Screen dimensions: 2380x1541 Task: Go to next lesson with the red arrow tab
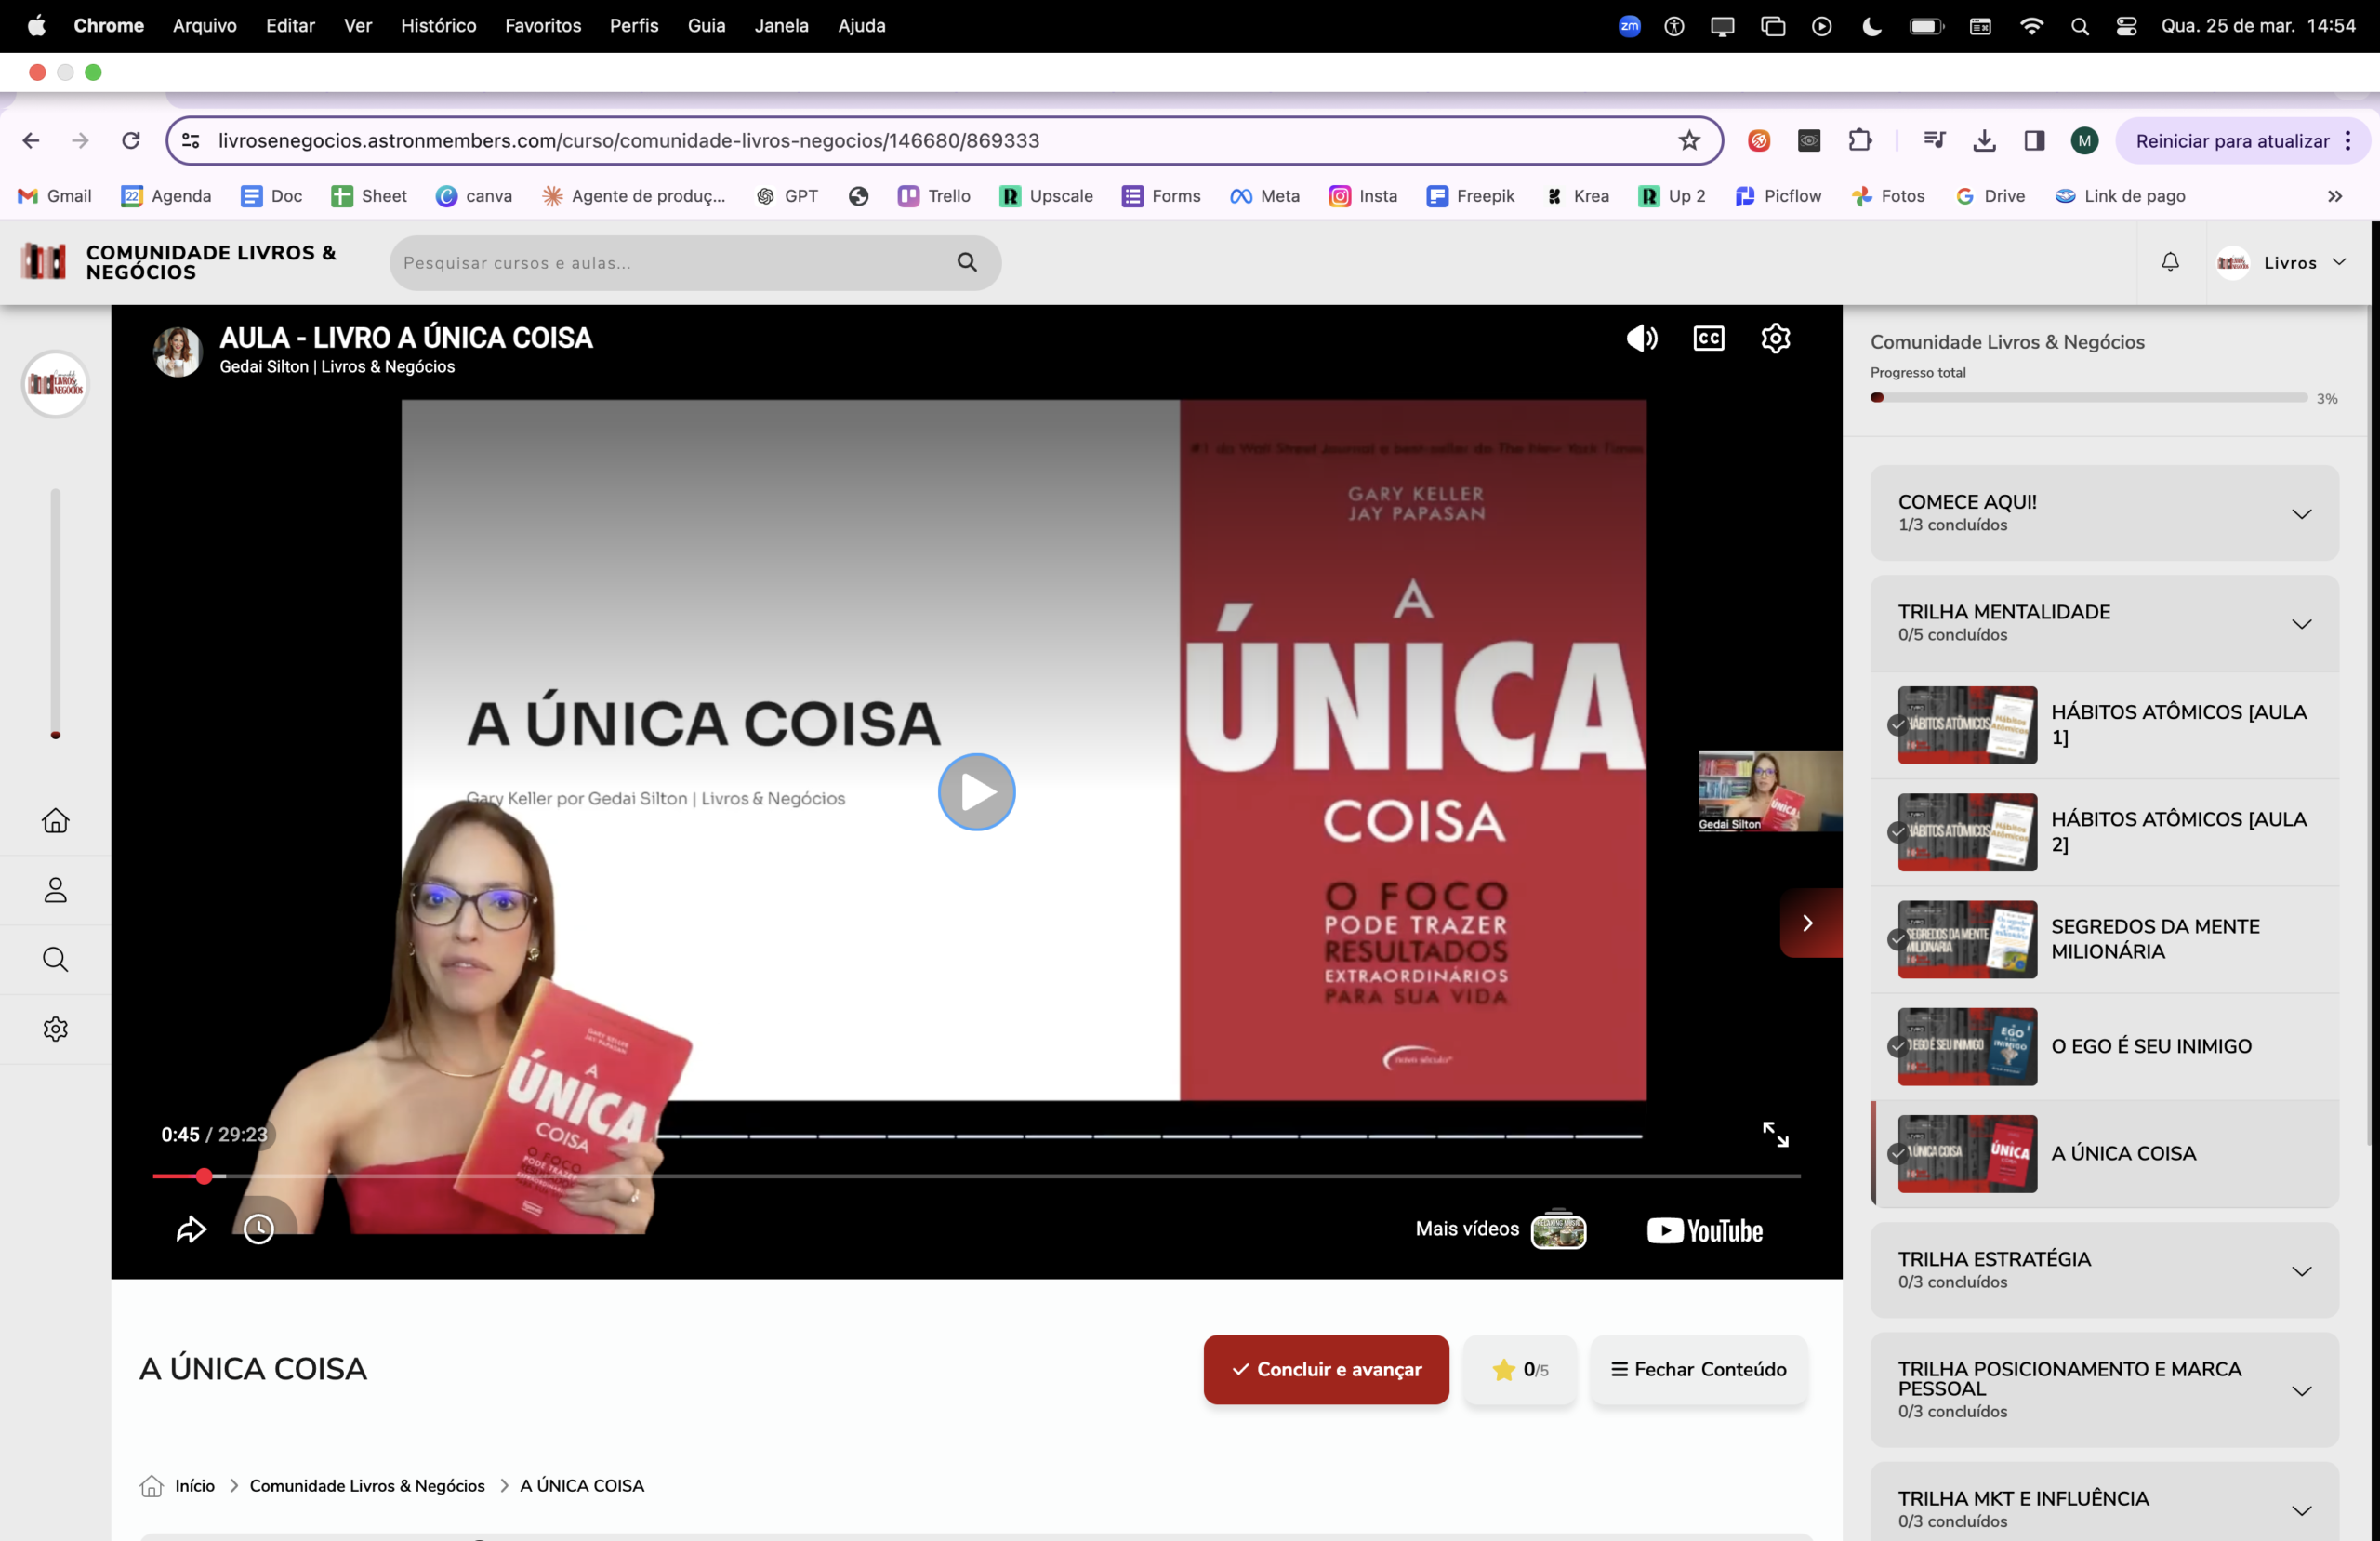pyautogui.click(x=1810, y=923)
